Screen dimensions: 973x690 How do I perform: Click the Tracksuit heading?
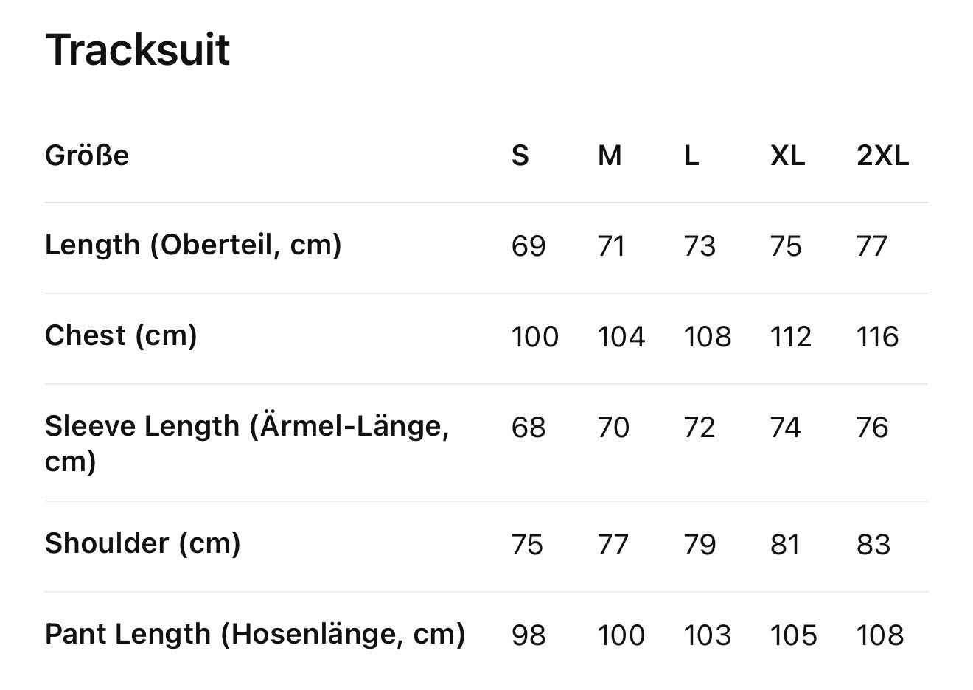pos(138,50)
